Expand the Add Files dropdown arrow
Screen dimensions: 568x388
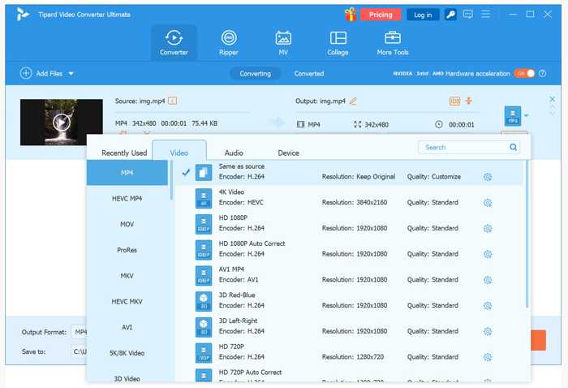[71, 74]
